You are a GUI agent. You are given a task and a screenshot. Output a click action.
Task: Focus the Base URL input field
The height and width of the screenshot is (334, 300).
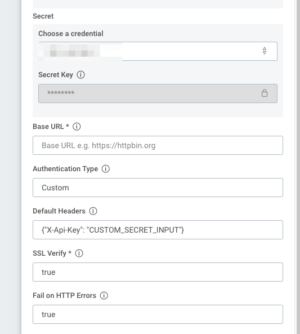pyautogui.click(x=158, y=145)
